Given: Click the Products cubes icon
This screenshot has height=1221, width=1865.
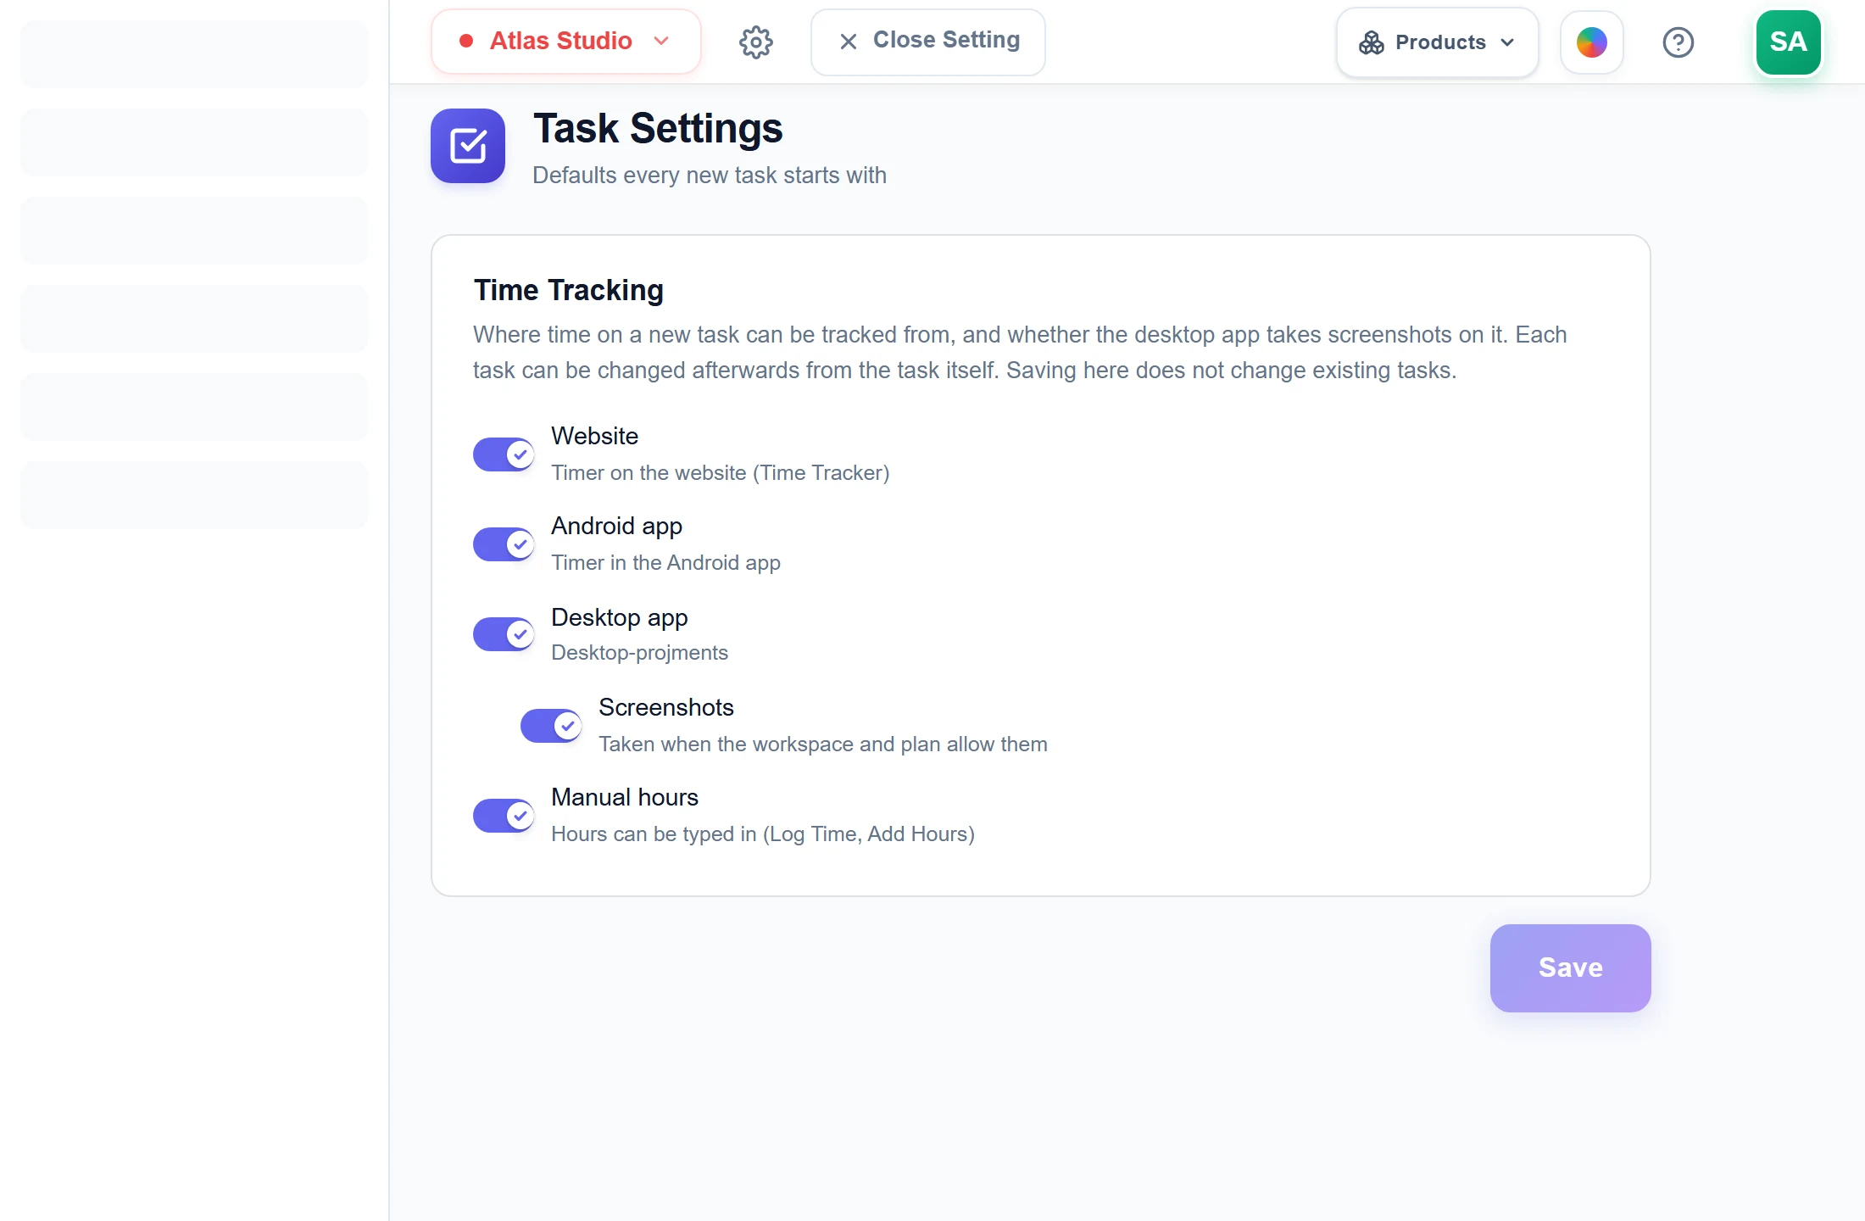Looking at the screenshot, I should (1371, 42).
